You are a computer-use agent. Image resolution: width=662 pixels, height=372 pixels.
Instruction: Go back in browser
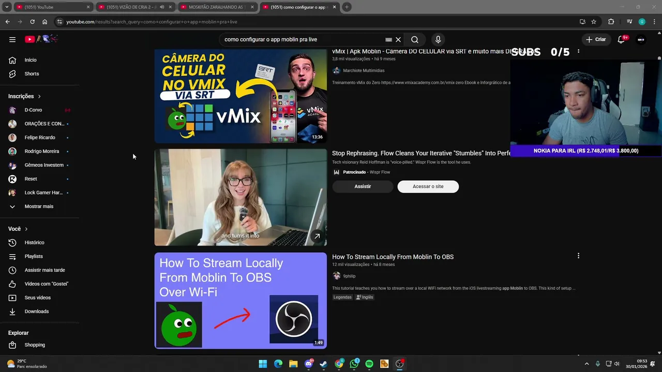click(7, 22)
